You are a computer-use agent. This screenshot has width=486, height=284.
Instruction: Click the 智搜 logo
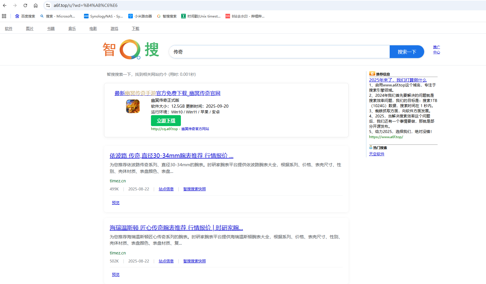[x=131, y=49]
